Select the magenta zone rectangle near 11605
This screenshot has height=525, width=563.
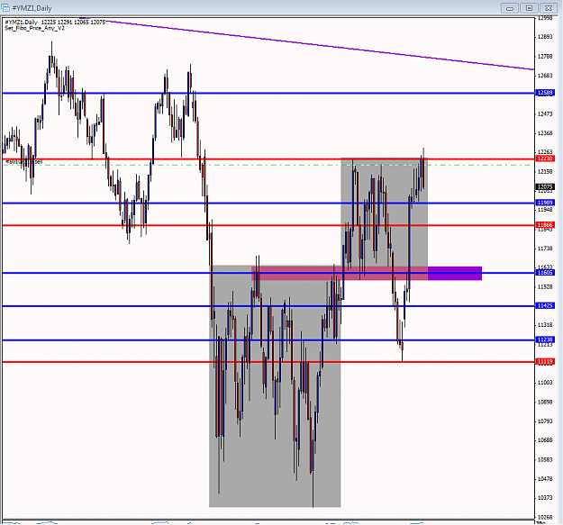point(340,273)
